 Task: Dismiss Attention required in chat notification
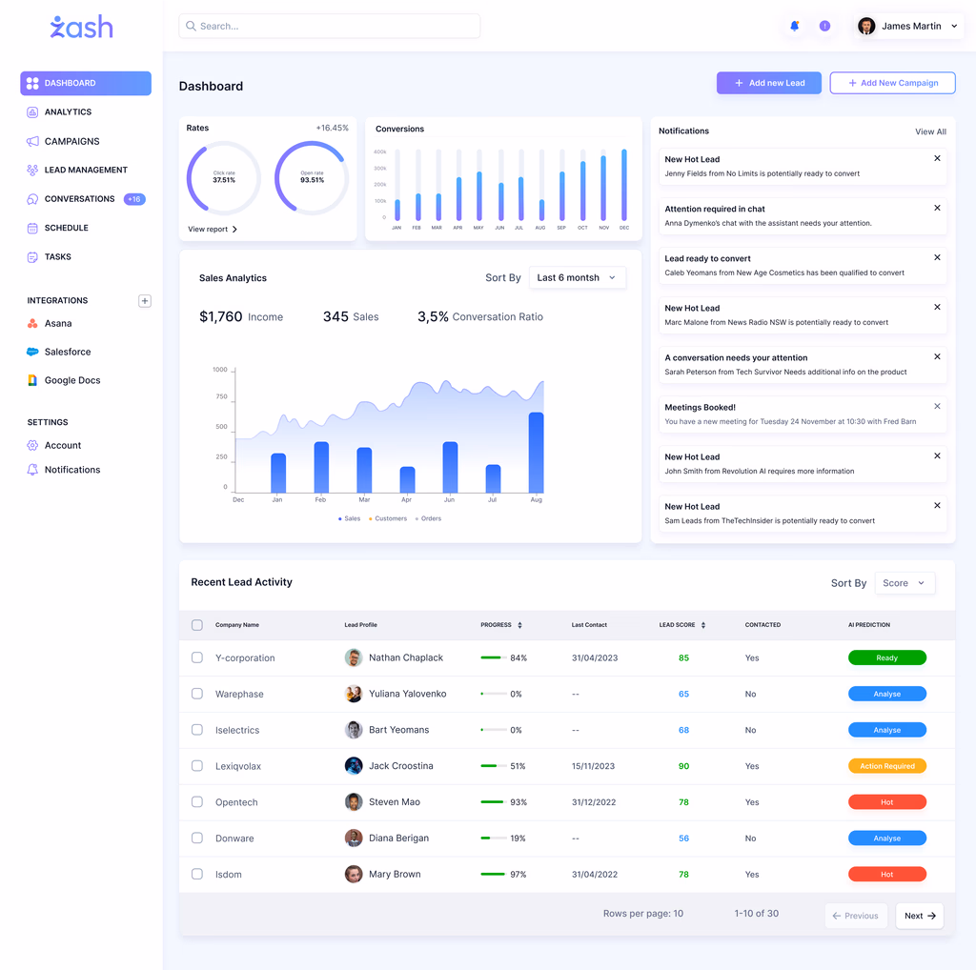(x=937, y=209)
